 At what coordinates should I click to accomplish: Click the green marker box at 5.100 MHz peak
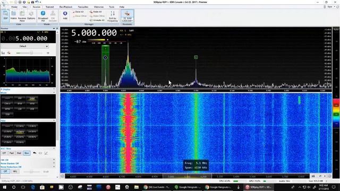(x=196, y=57)
